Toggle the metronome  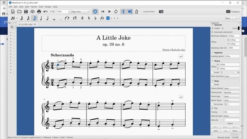137,12
